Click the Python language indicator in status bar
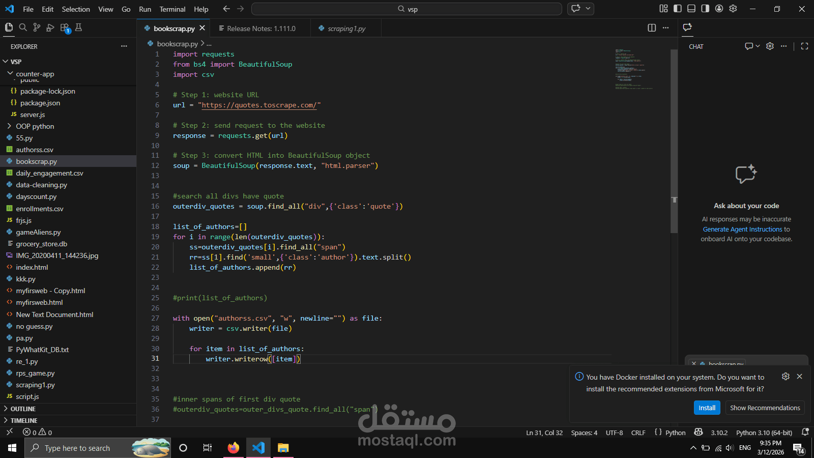The height and width of the screenshot is (458, 814). 675,432
